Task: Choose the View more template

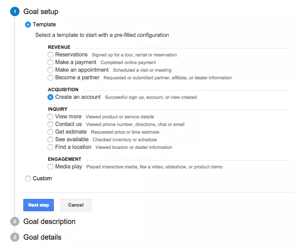Action: tap(51, 117)
